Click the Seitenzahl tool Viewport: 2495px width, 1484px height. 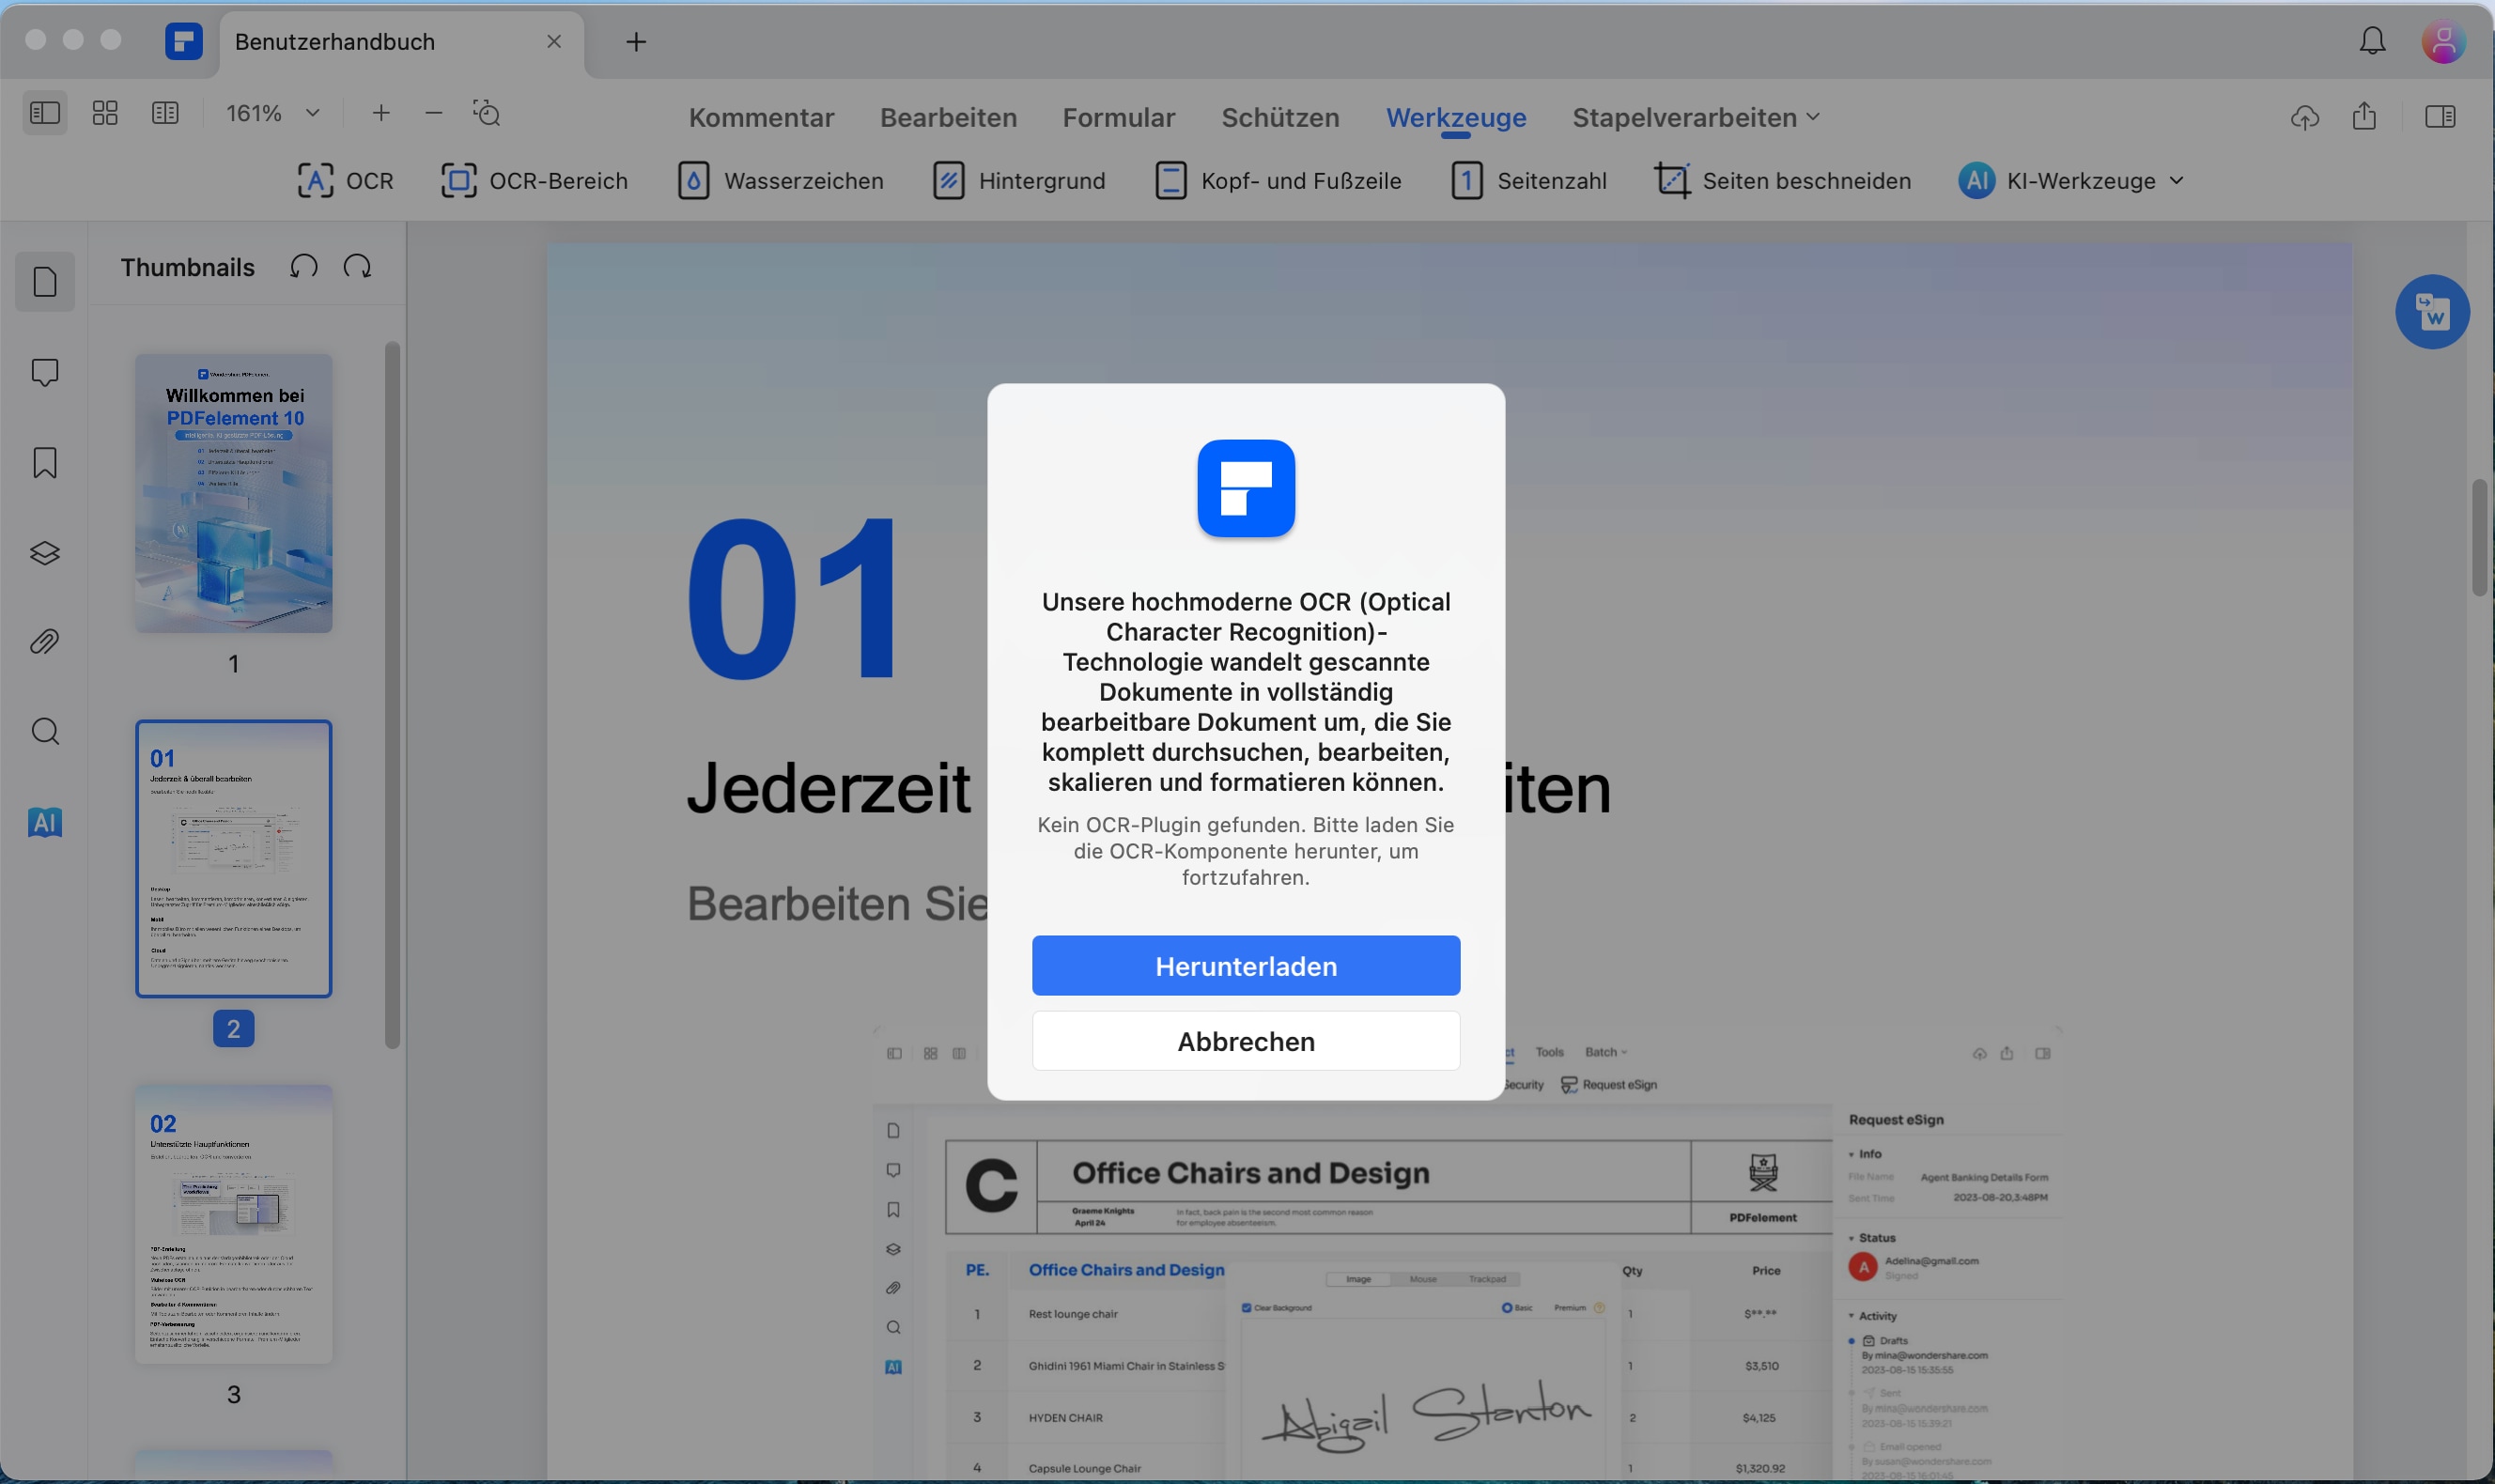tap(1529, 181)
